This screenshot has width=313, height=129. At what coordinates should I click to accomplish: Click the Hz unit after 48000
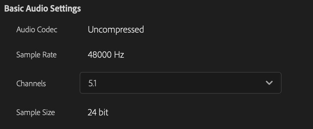[119, 55]
